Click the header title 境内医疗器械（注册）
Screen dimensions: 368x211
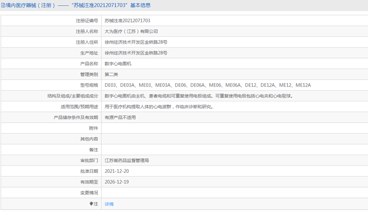coord(31,5)
